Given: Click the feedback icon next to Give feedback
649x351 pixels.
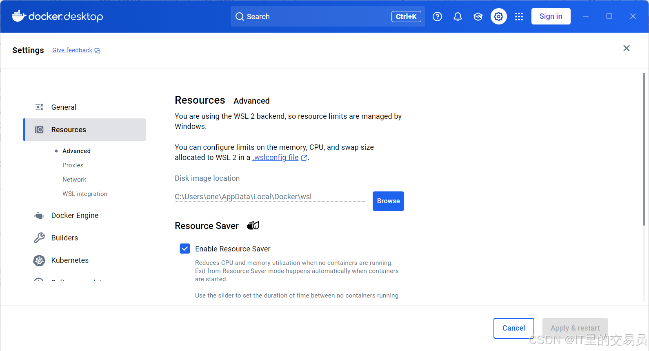Looking at the screenshot, I should 97,51.
